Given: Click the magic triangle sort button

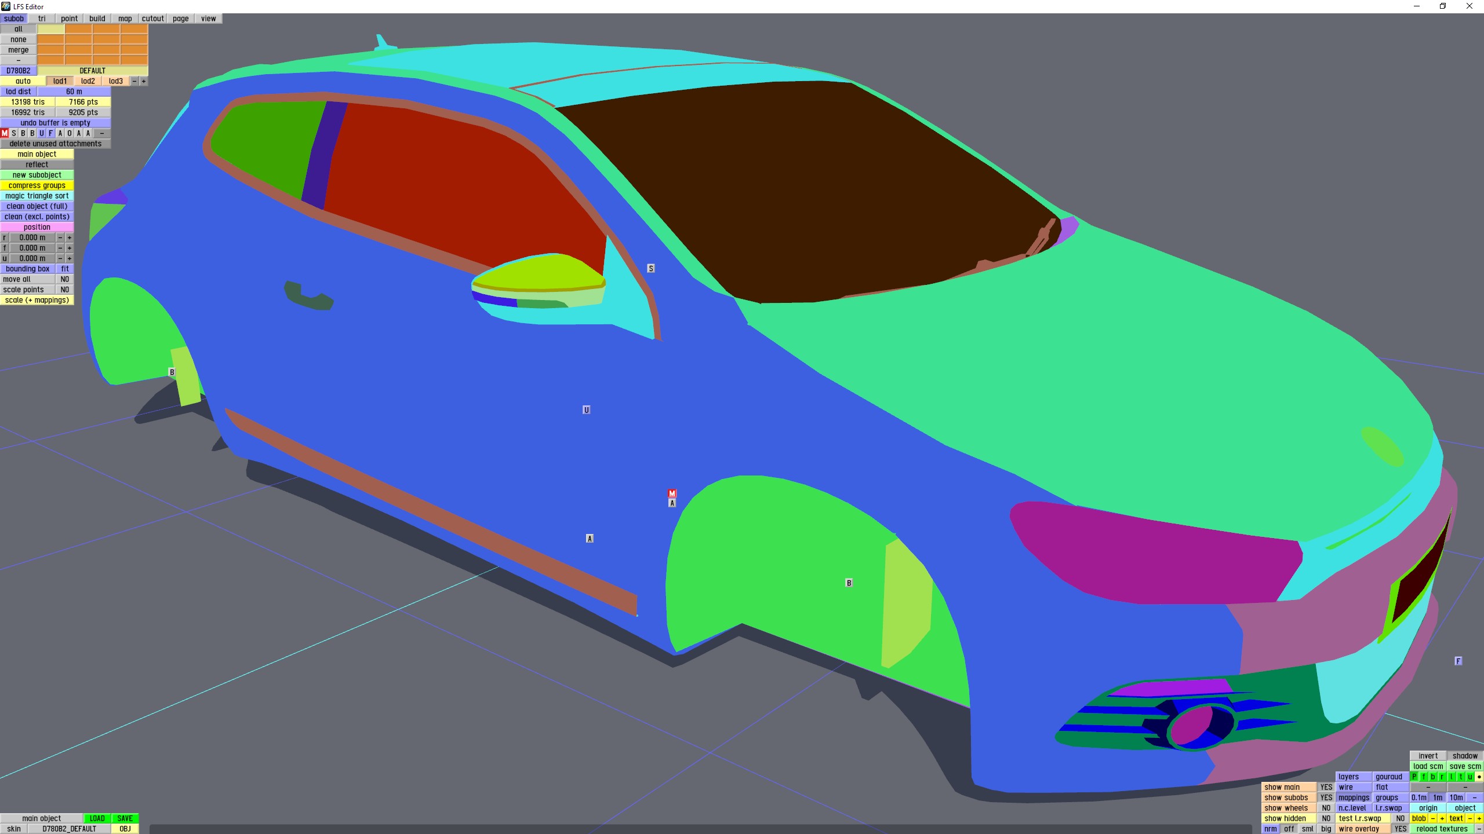Looking at the screenshot, I should coord(37,196).
